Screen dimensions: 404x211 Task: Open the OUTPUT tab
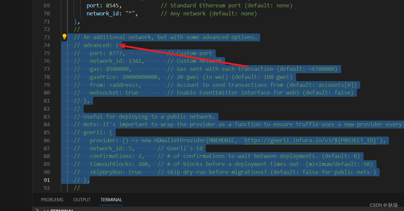tap(82, 200)
